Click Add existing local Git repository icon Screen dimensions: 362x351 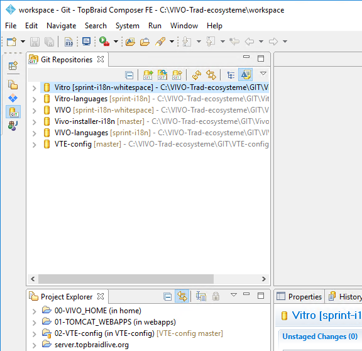coord(148,75)
